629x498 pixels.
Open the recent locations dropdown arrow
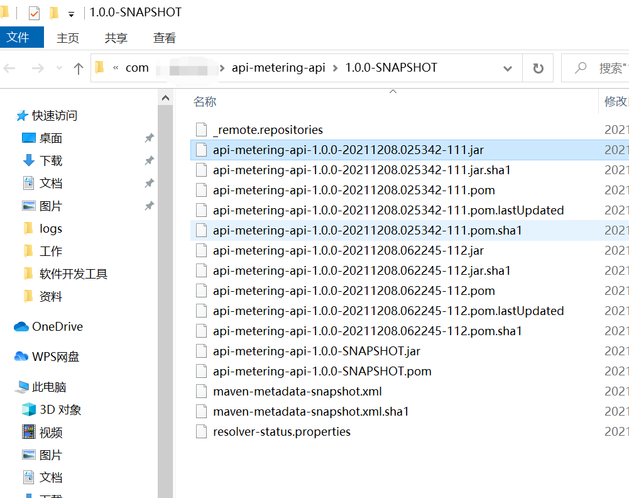pos(59,68)
